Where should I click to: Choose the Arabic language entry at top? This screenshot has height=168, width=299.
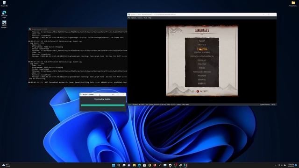point(202,41)
